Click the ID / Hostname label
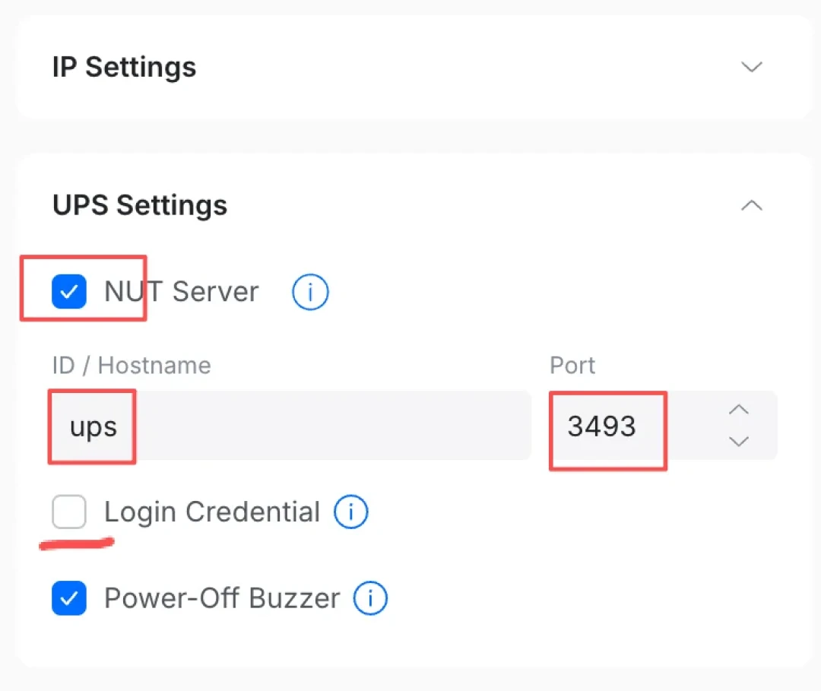This screenshot has height=691, width=821. tap(132, 366)
